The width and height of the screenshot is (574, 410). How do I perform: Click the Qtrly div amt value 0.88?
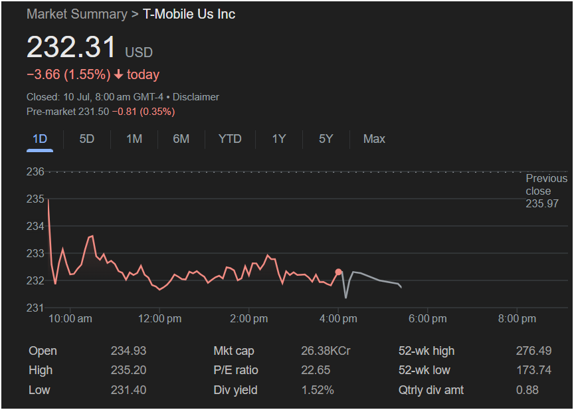point(527,390)
